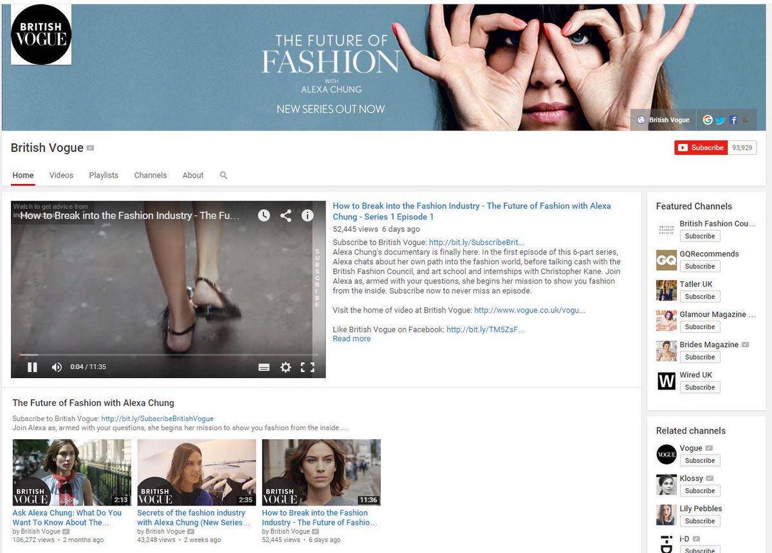Screen dimensions: 772x553
Task: Click Tatler UK channel icon
Action: coord(666,290)
